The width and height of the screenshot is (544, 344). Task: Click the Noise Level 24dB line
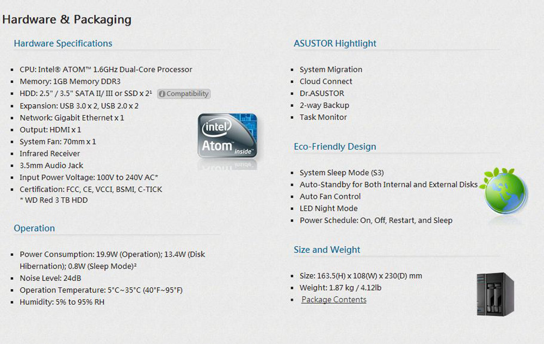[50, 278]
